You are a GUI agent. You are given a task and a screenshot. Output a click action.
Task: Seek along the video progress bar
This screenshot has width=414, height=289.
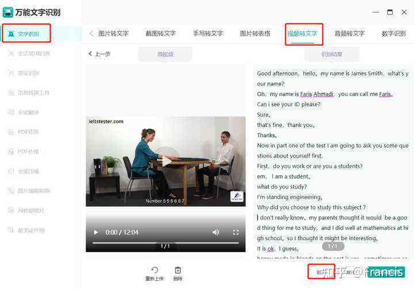click(166, 242)
